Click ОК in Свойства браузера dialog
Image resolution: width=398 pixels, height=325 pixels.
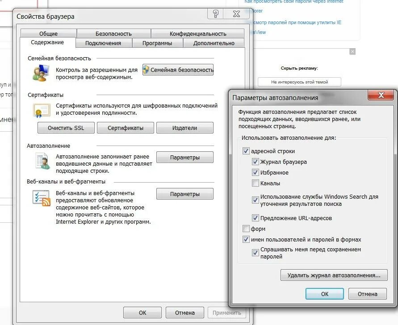pyautogui.click(x=142, y=312)
